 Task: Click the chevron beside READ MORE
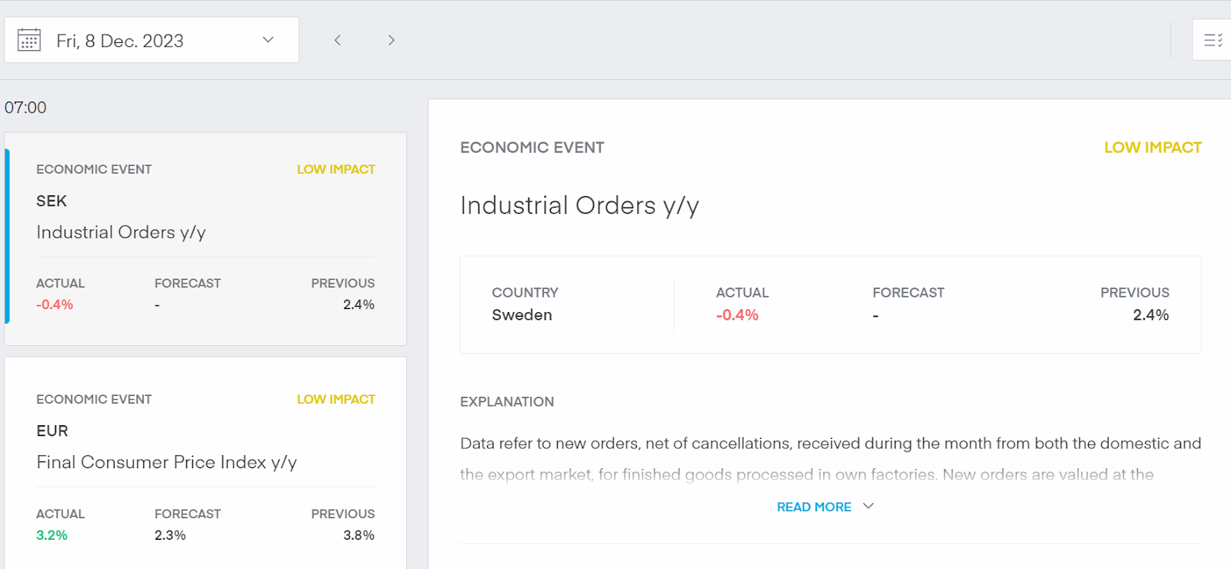tap(869, 506)
